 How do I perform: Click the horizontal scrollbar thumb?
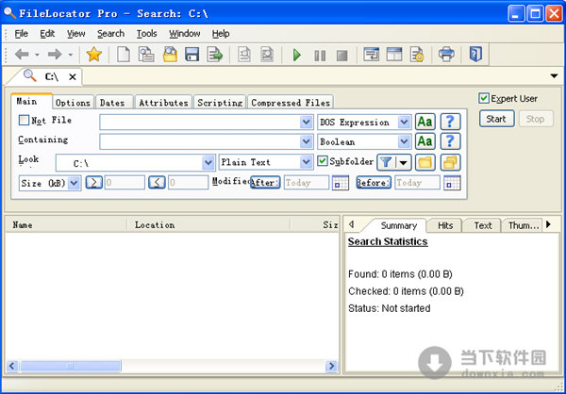(71, 367)
